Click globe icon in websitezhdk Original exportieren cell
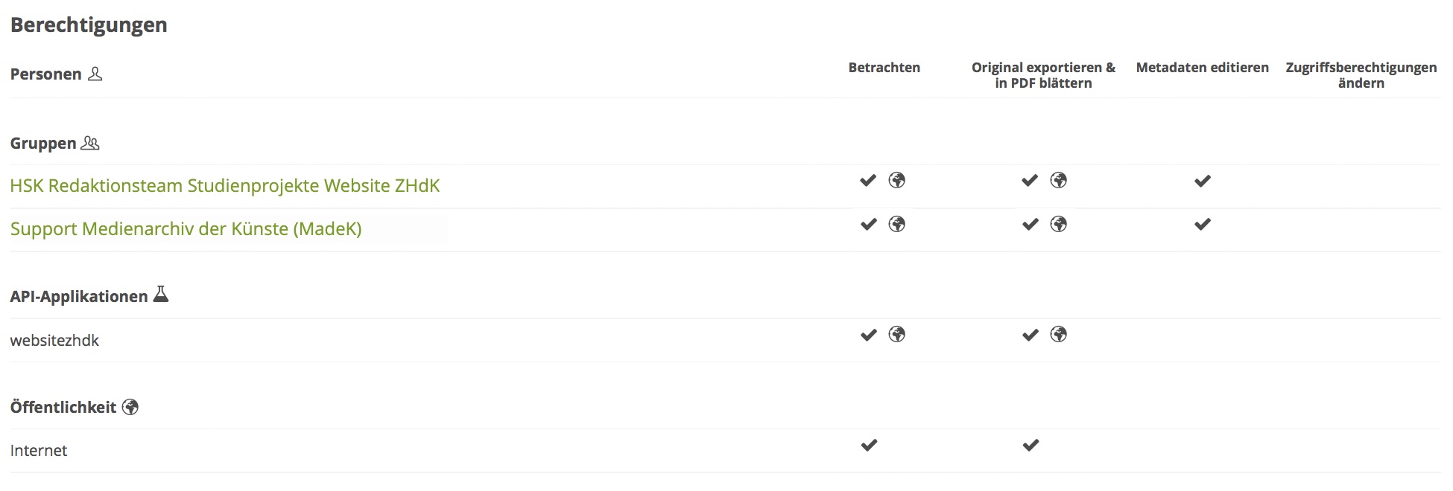The height and width of the screenshot is (491, 1453). (x=1059, y=334)
